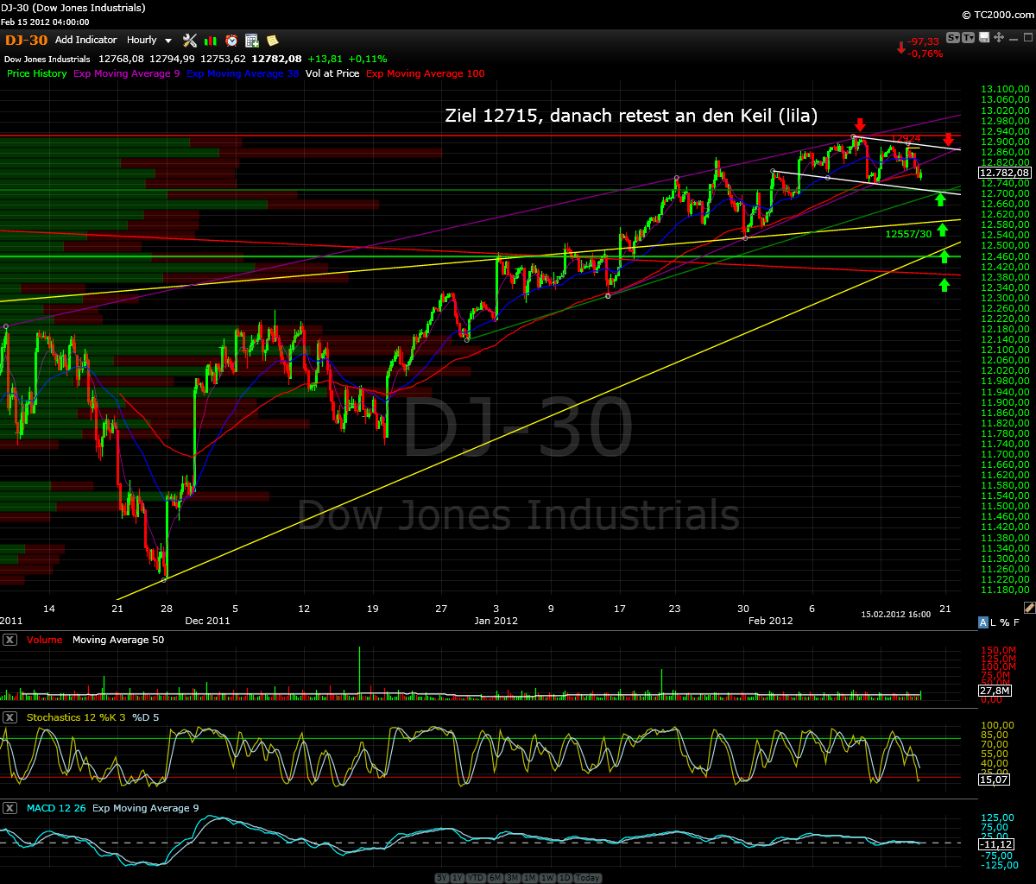Click the current price tag 12.782,08
The width and height of the screenshot is (1036, 884).
tap(1006, 173)
